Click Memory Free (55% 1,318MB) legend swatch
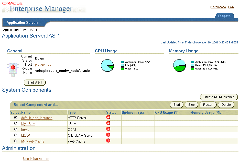This screenshot has height=164, width=240. [192, 65]
